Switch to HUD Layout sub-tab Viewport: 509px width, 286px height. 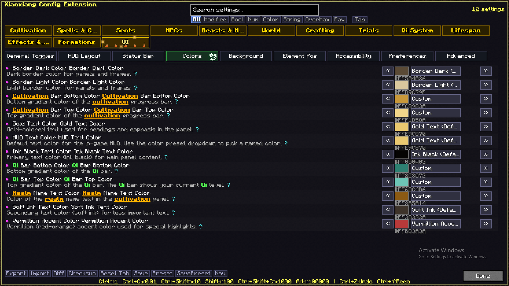[x=84, y=56]
